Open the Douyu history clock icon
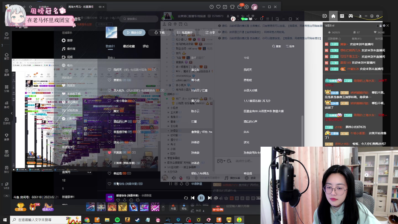Image resolution: width=398 pixels, height=224 pixels. click(212, 7)
